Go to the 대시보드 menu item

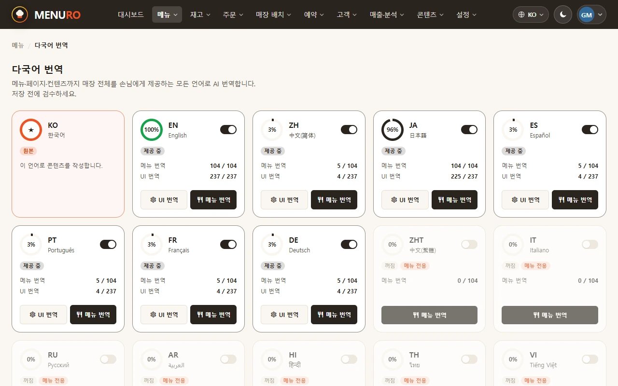(131, 14)
